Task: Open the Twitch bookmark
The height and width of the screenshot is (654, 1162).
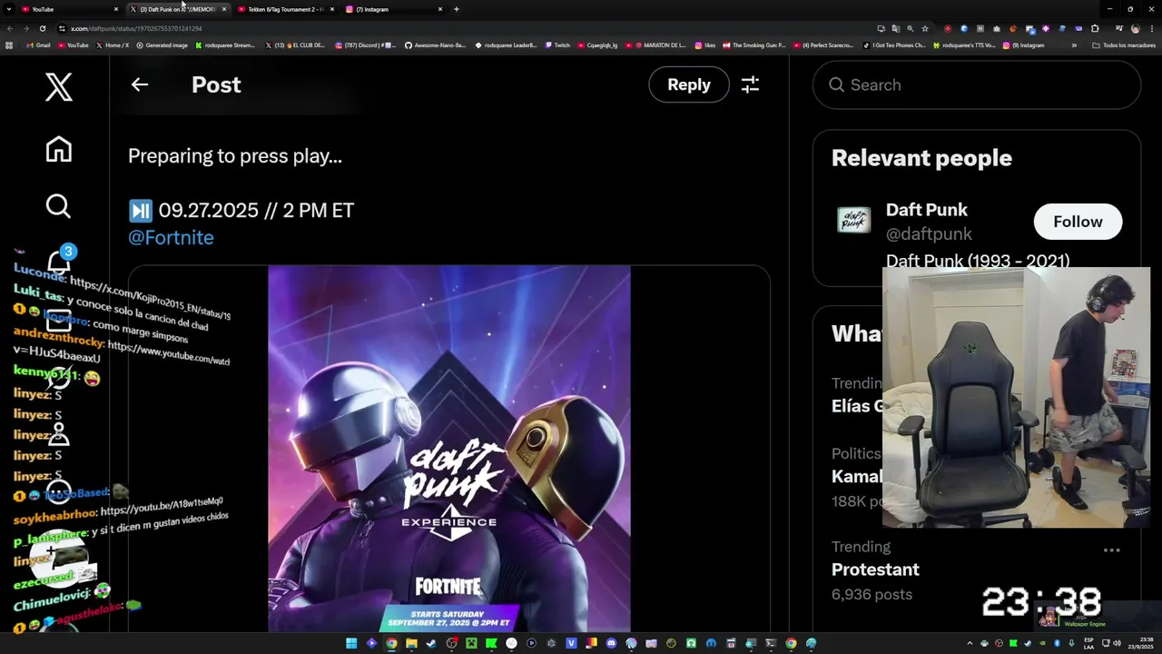Action: click(558, 45)
